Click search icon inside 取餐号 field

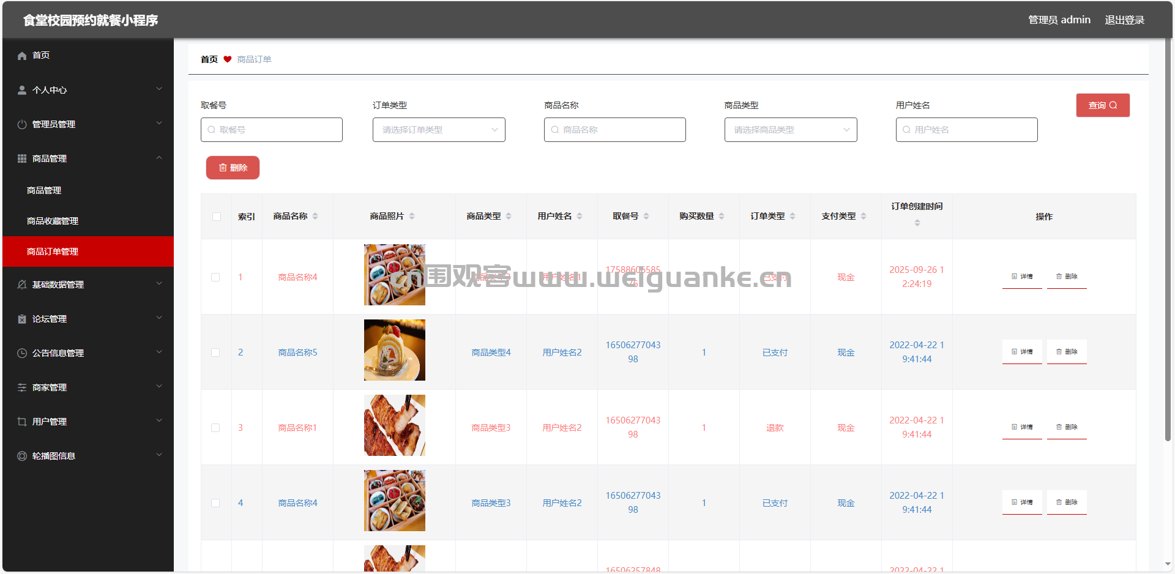click(x=212, y=130)
